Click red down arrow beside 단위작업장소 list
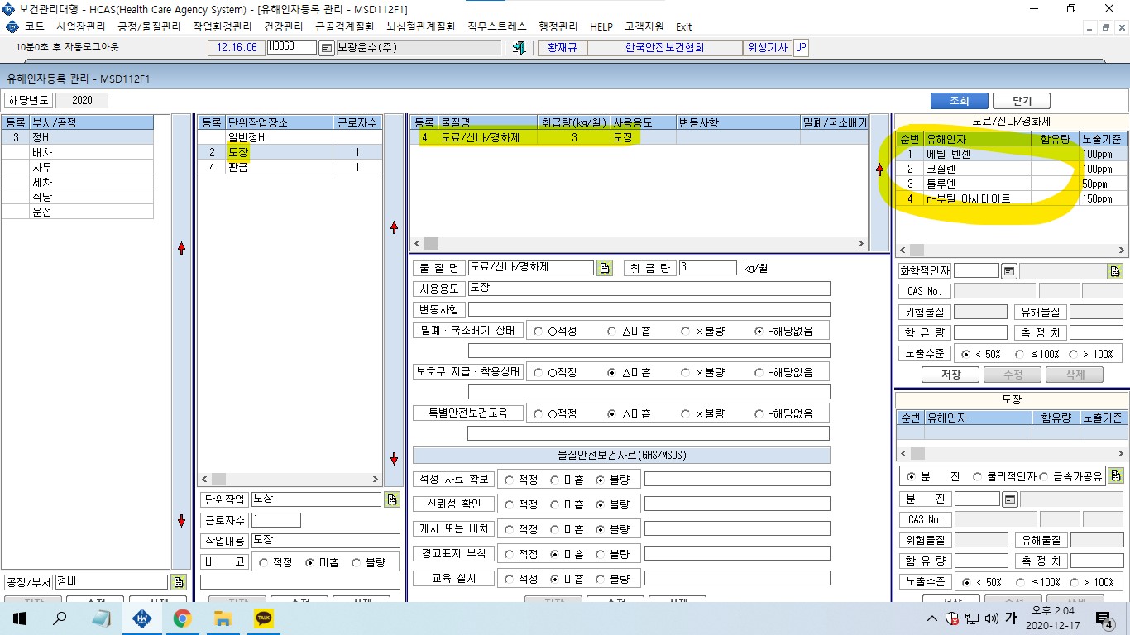Image resolution: width=1130 pixels, height=635 pixels. tap(394, 458)
